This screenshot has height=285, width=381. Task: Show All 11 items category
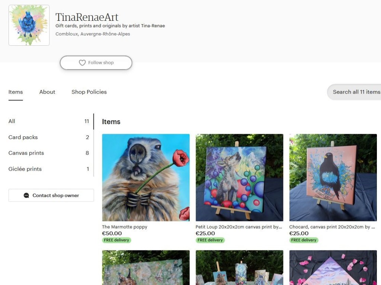point(49,121)
